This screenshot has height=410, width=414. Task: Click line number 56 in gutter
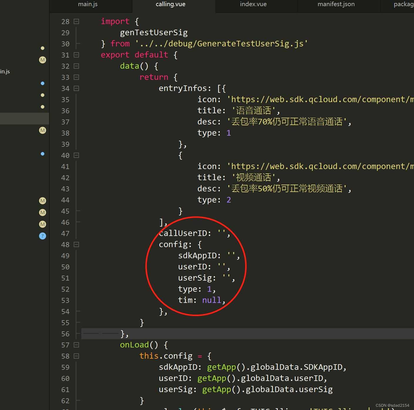[x=65, y=334]
